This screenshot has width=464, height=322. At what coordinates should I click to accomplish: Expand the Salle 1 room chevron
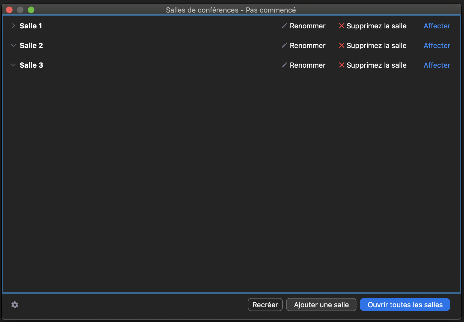point(13,26)
